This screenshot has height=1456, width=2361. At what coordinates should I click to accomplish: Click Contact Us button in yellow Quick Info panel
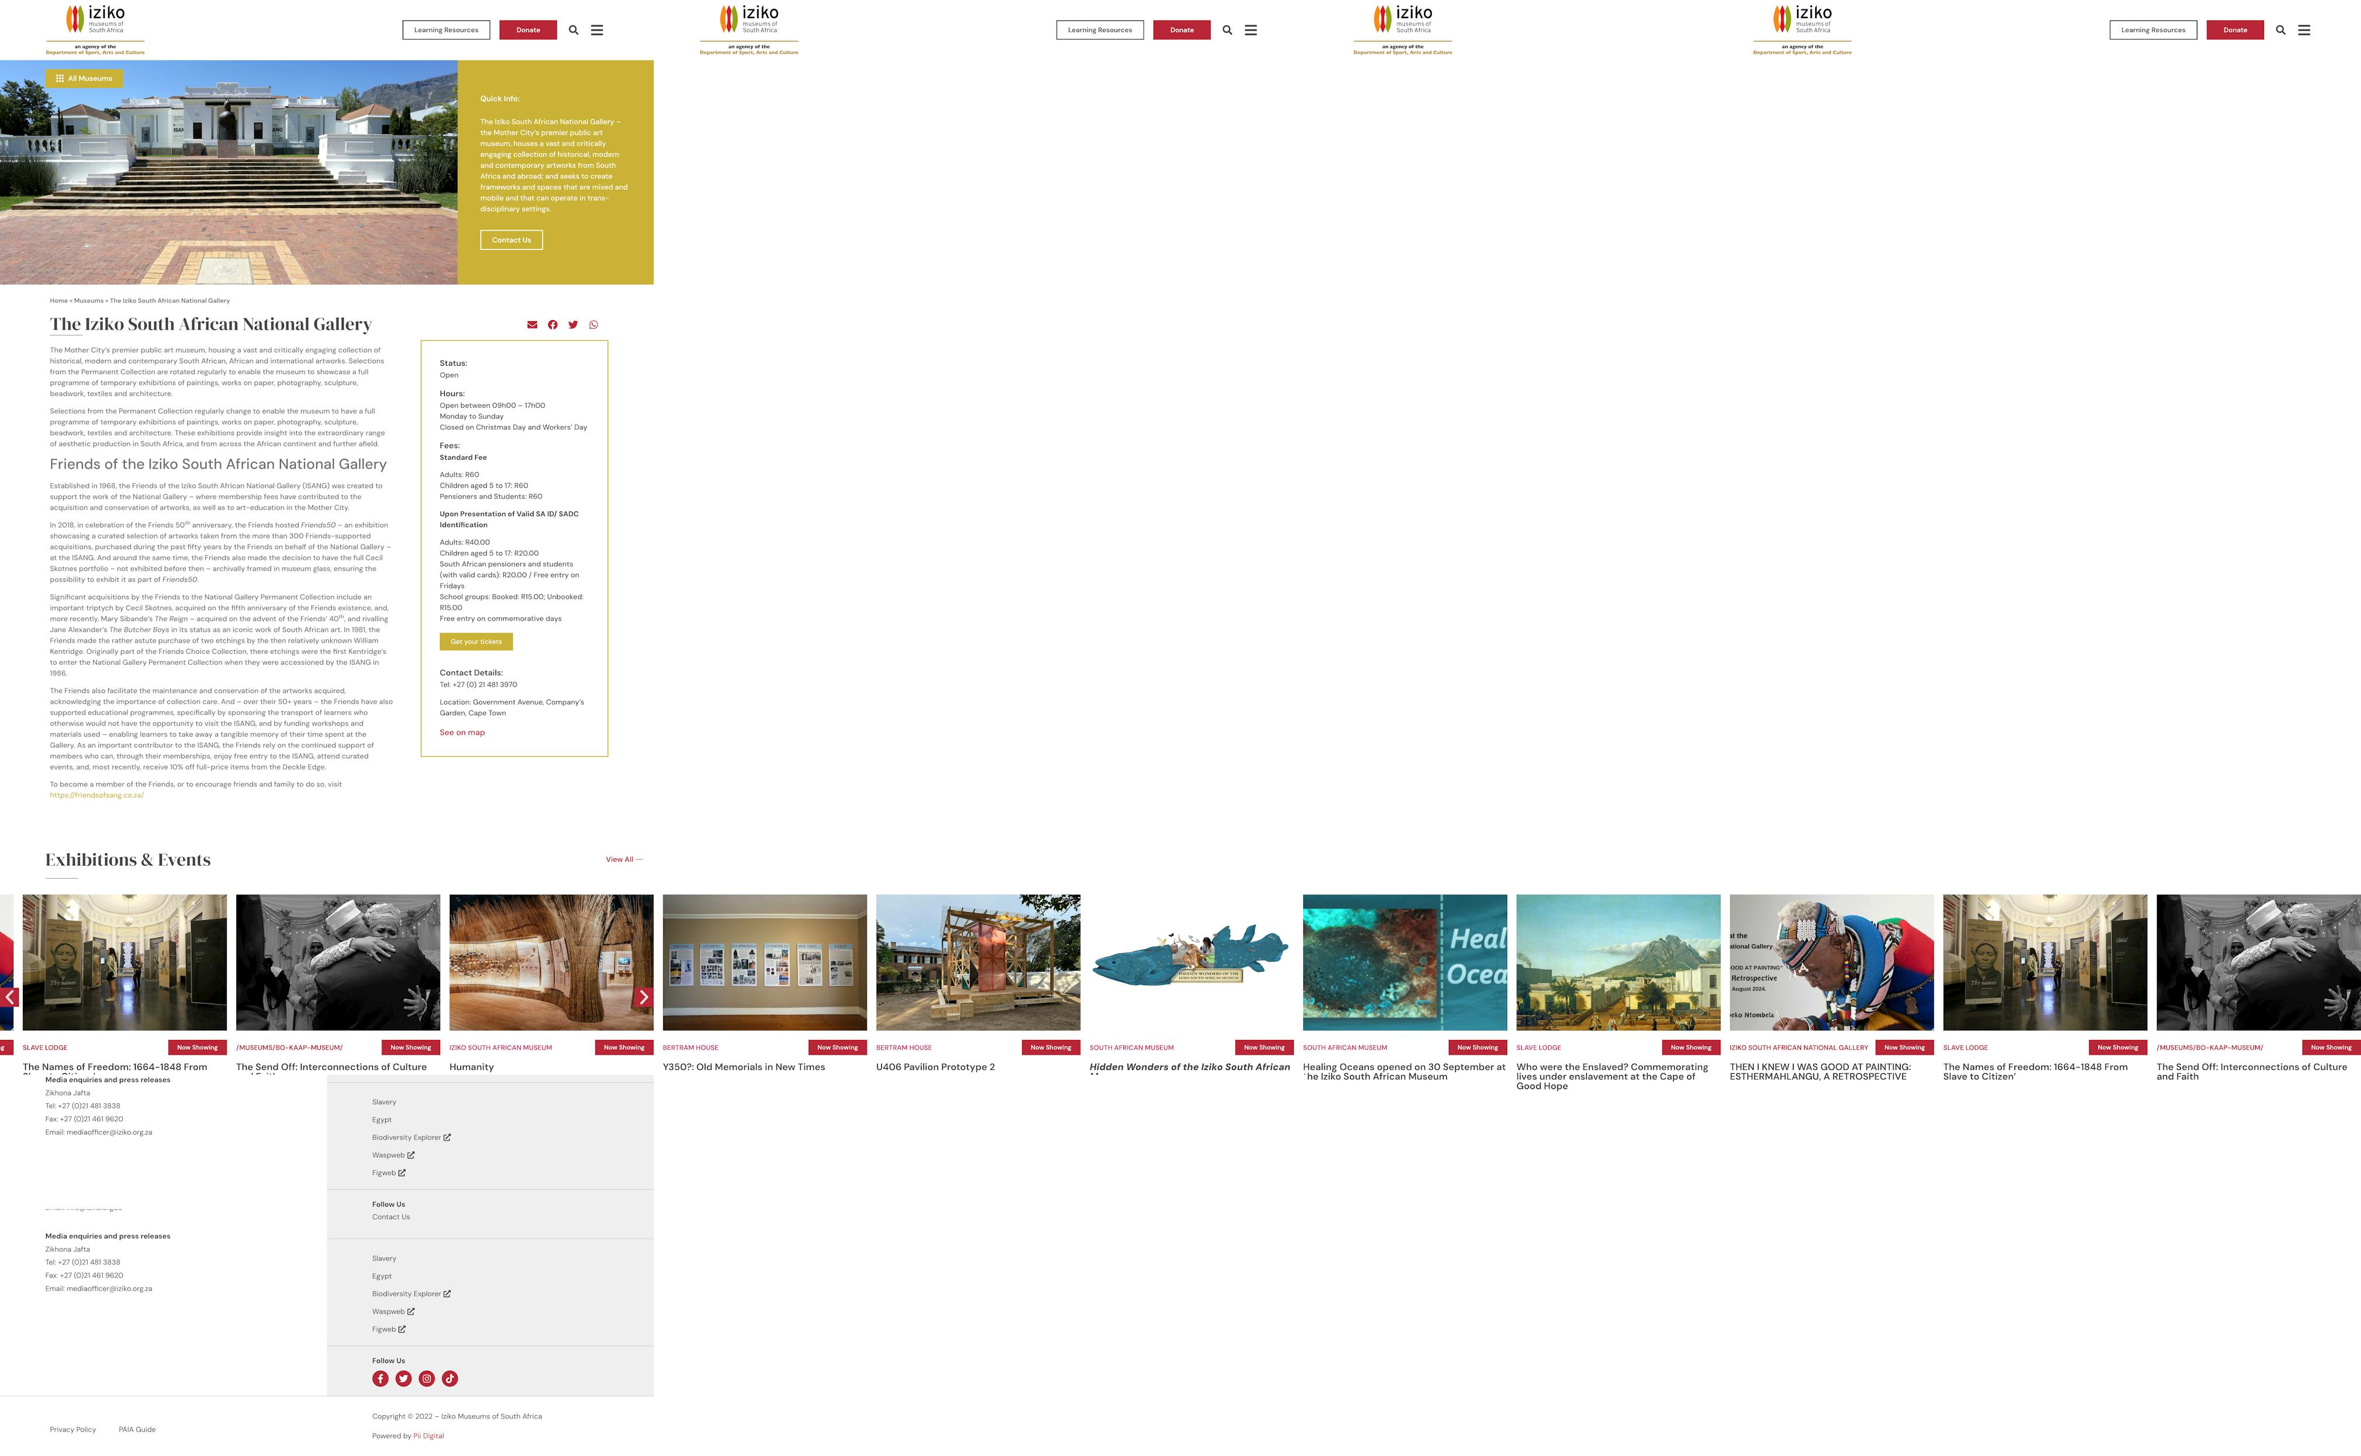(511, 240)
